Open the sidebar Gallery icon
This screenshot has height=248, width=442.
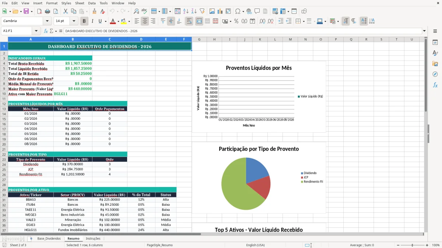pos(435,64)
